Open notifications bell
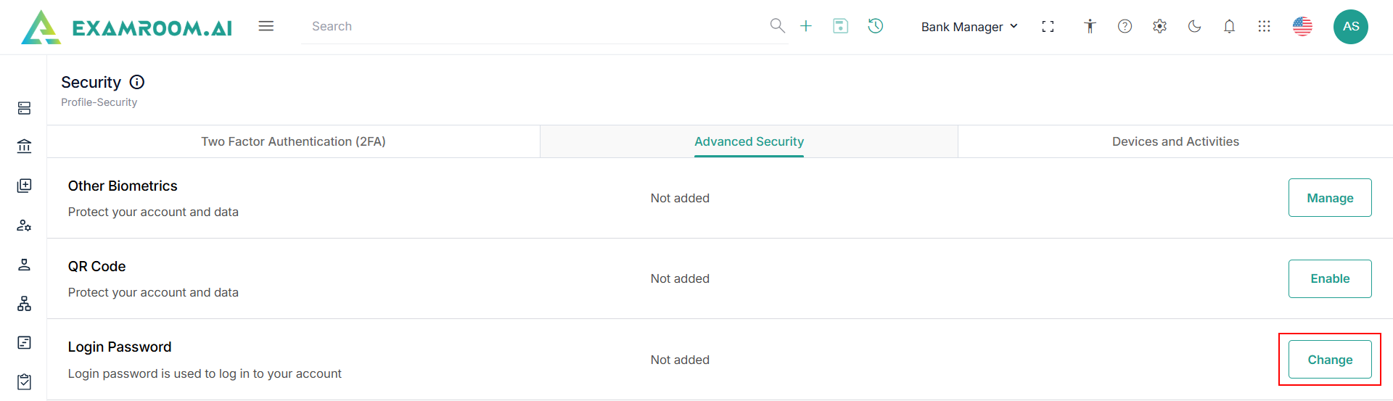The width and height of the screenshot is (1393, 401). click(x=1229, y=27)
